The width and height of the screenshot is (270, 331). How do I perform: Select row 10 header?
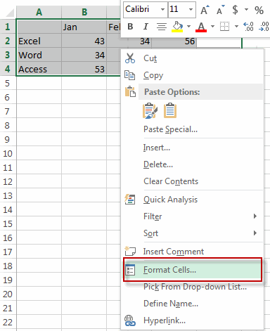coord(8,153)
